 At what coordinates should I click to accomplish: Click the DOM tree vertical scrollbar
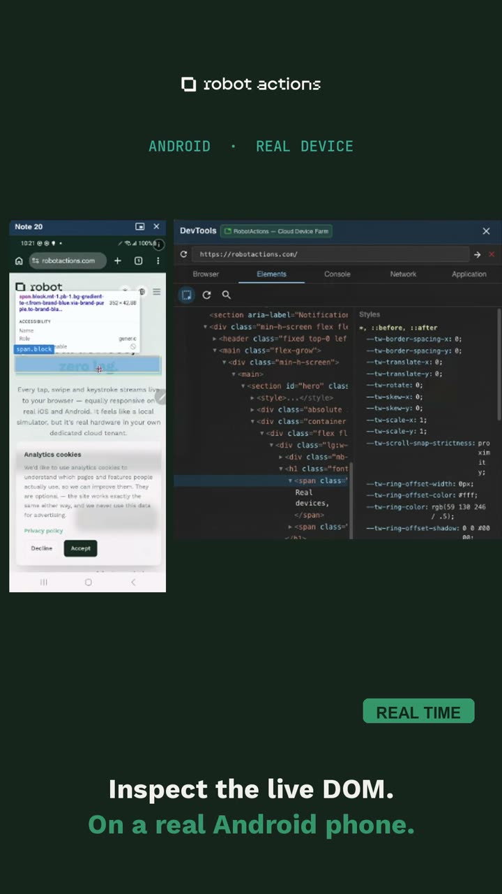point(351,499)
